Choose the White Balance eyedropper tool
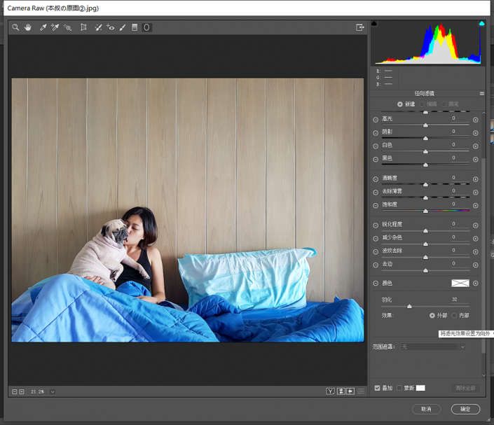Image resolution: width=494 pixels, height=425 pixels. (42, 27)
